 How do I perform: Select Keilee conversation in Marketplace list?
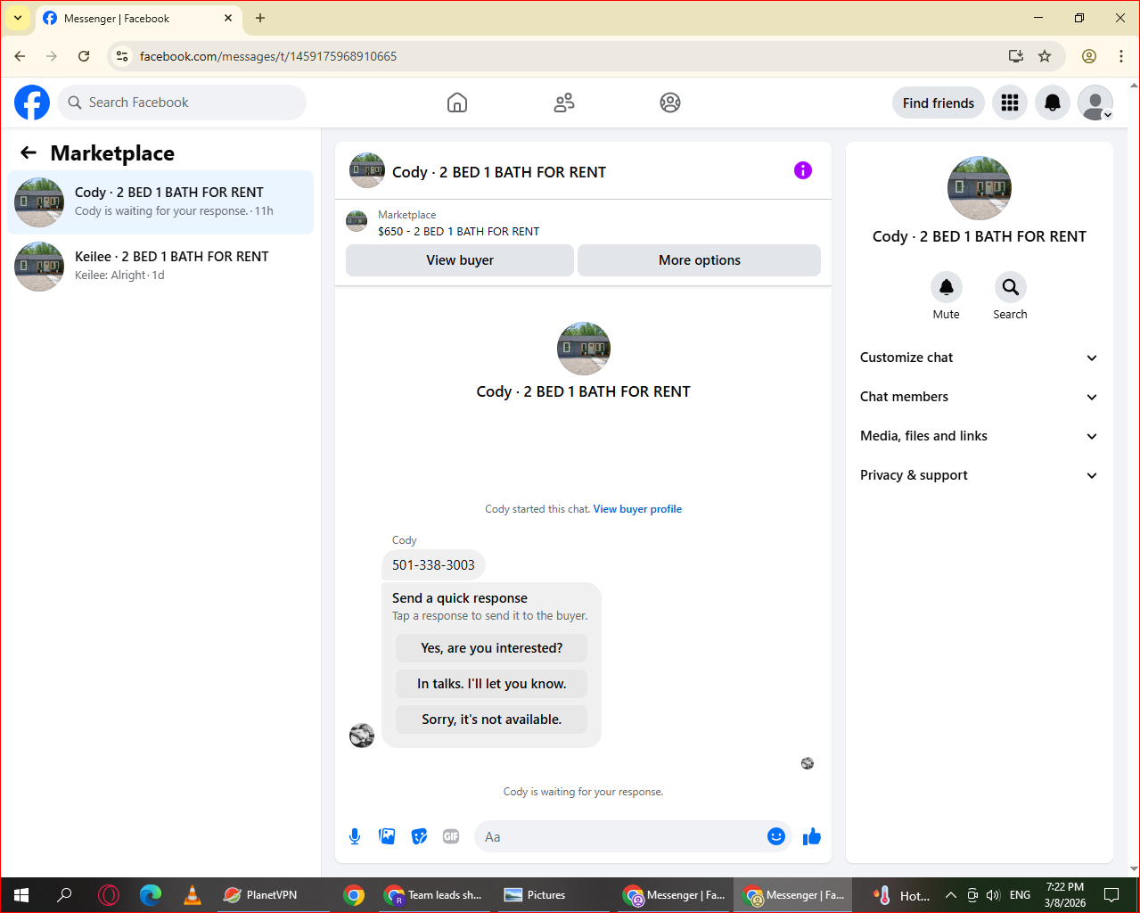pyautogui.click(x=160, y=267)
